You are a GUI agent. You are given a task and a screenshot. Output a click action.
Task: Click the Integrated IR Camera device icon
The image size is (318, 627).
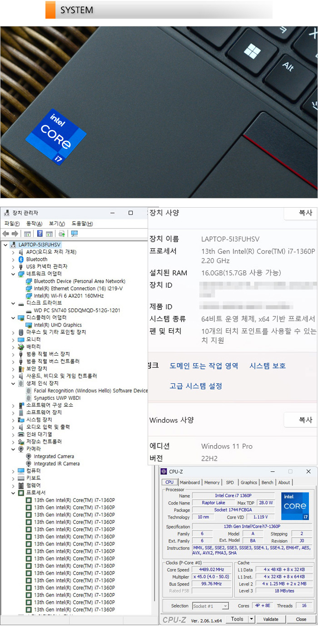29,464
